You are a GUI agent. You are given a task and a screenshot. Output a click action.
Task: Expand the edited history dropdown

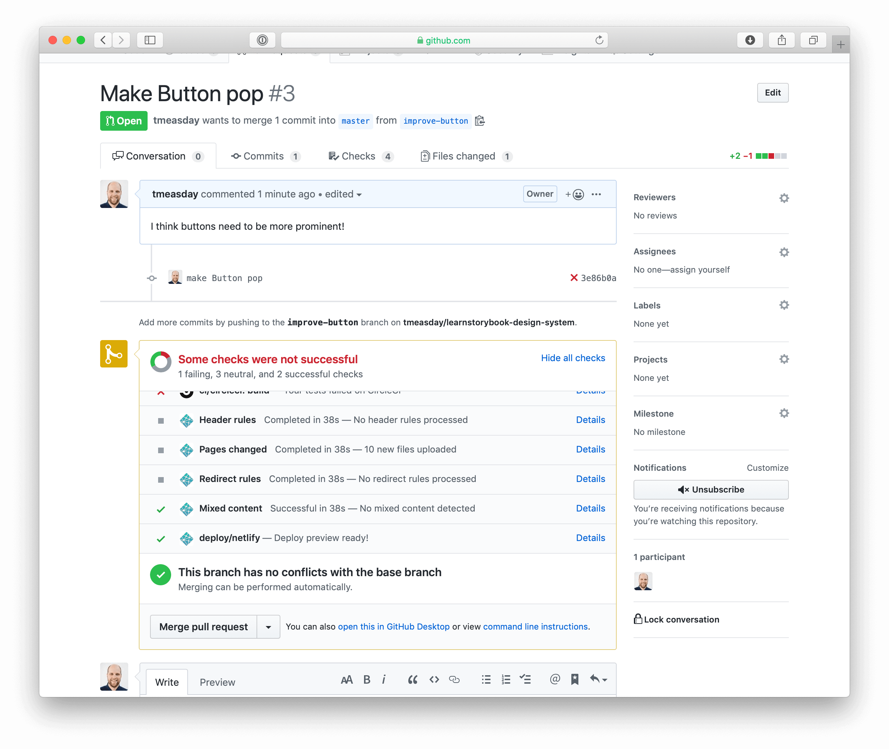[x=344, y=194]
